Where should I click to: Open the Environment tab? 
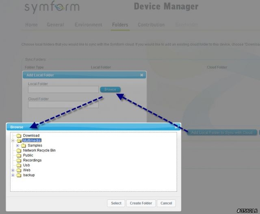[x=89, y=25]
